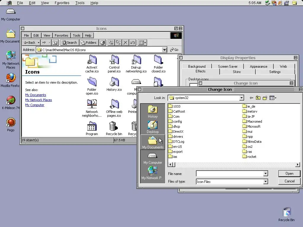
Task: Select History.ico file
Action: 114,84
